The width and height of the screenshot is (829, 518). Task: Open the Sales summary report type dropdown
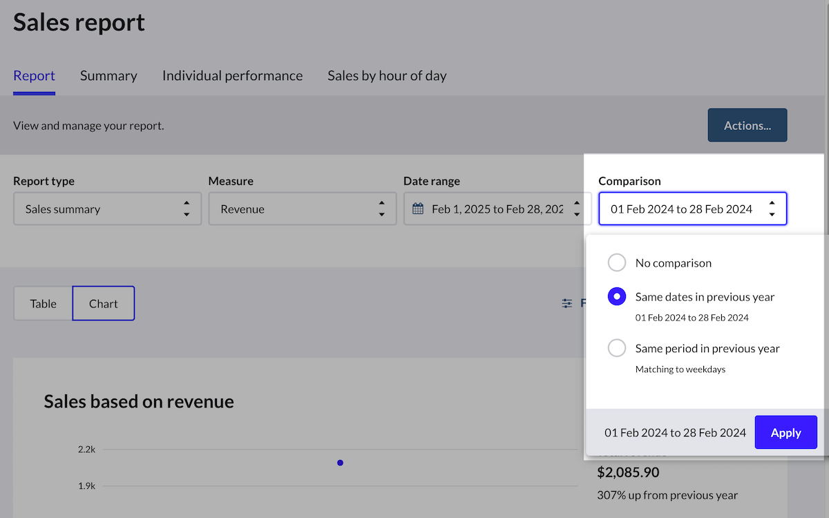coord(107,209)
